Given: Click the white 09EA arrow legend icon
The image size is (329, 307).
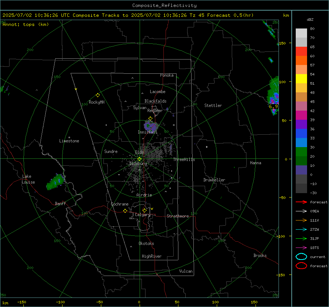Looking at the screenshot, I should click(x=301, y=211).
